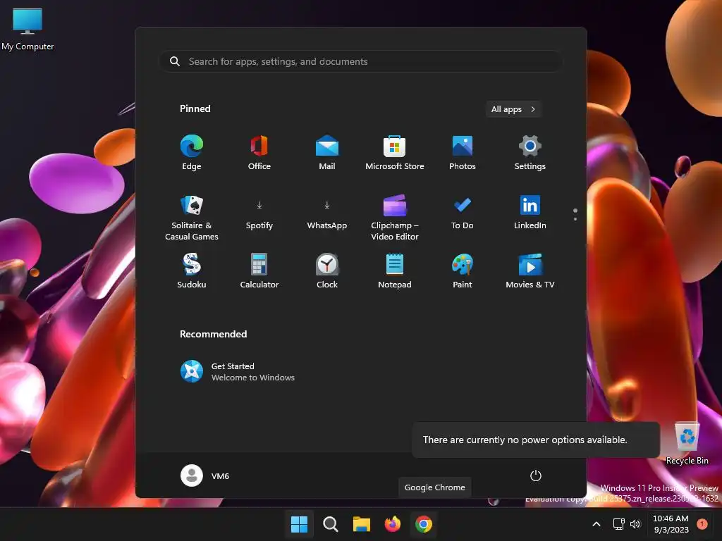Open Get Started recommended item
This screenshot has height=541, width=722.
238,372
